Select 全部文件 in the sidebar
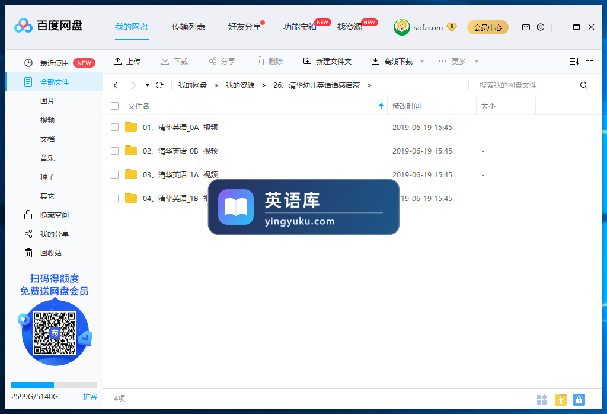 point(54,82)
